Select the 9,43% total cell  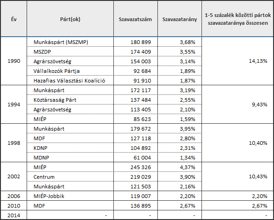[x=237, y=104]
